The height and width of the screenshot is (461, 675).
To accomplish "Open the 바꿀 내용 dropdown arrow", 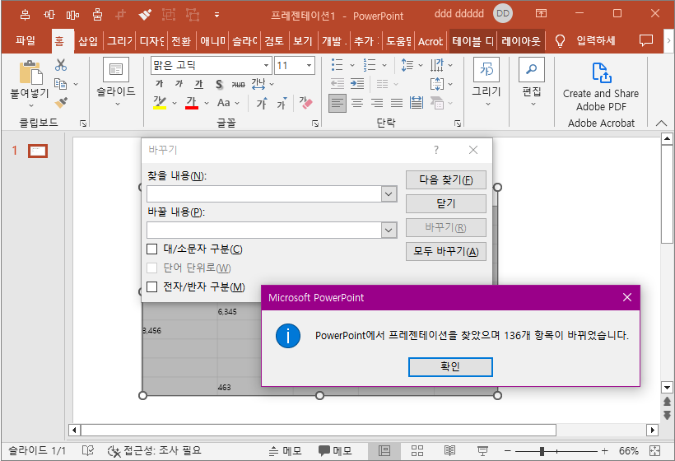I will (389, 230).
